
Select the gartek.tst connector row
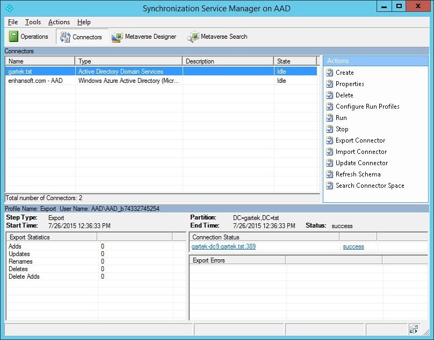pos(161,71)
